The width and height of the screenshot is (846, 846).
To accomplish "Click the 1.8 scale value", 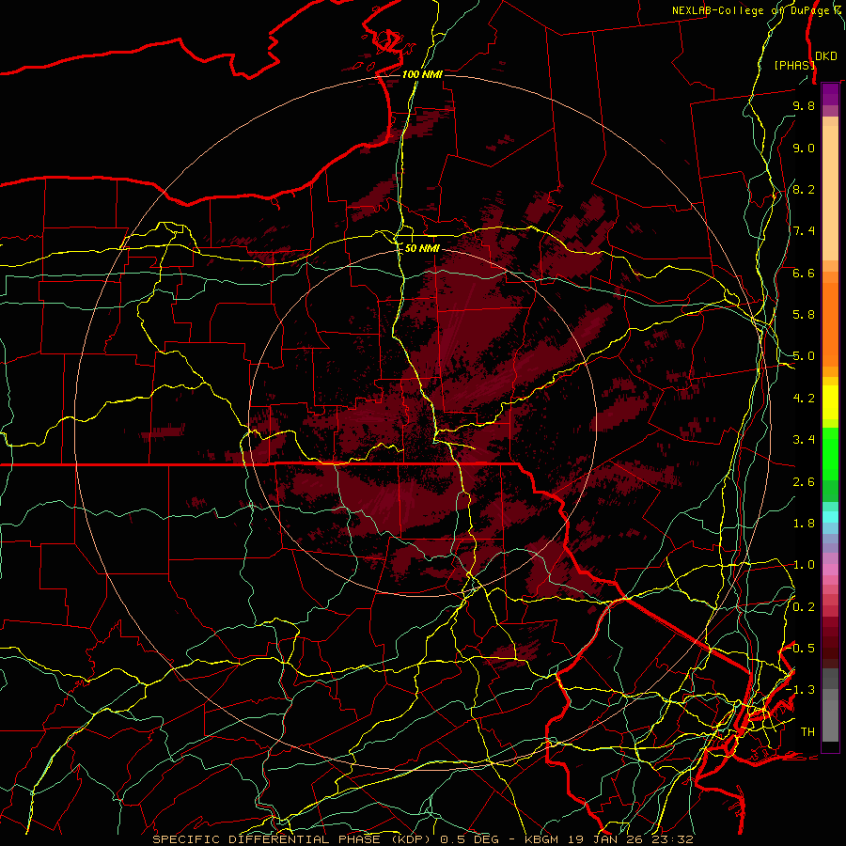I will [804, 524].
